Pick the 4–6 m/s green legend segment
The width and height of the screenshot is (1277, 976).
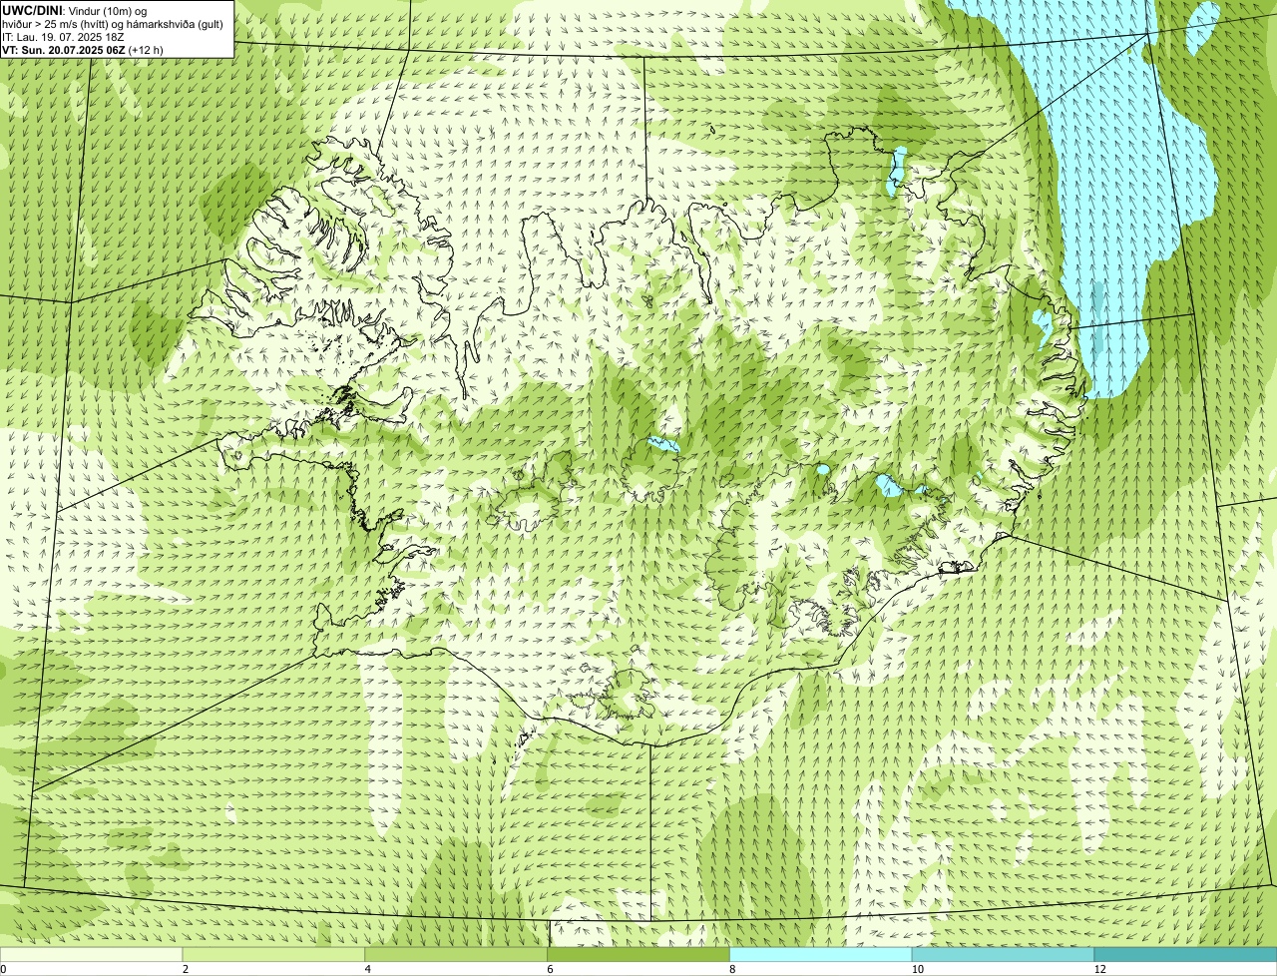(x=457, y=954)
